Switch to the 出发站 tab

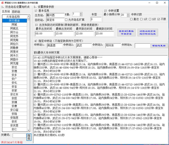pyautogui.click(x=6, y=12)
